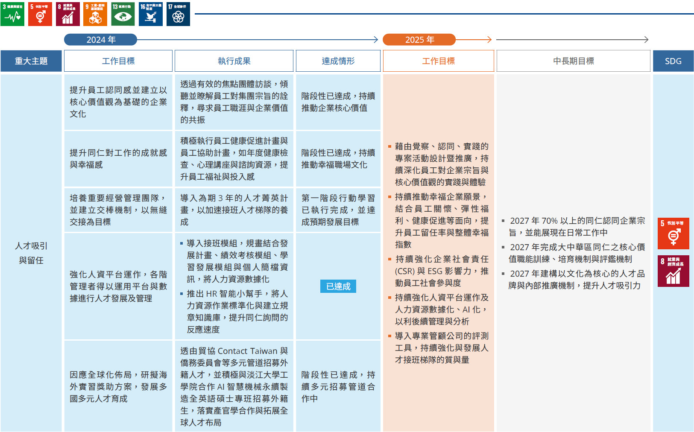Click the 執行成果 column header
This screenshot has height=432, width=694.
pos(234,61)
